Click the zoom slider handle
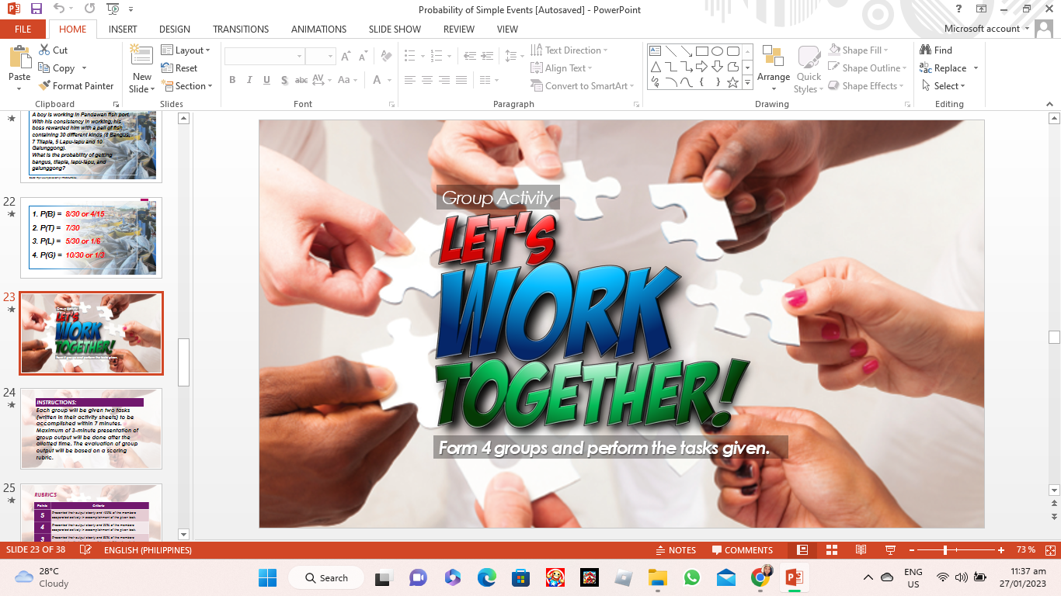 point(945,550)
